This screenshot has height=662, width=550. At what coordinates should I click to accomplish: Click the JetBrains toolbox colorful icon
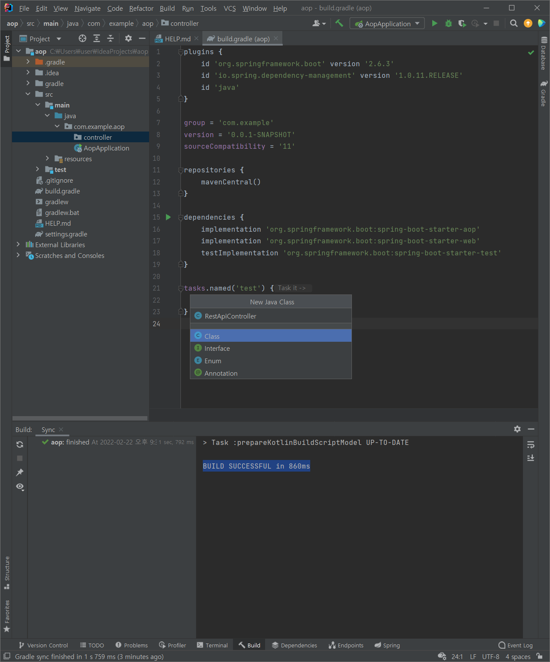click(541, 23)
